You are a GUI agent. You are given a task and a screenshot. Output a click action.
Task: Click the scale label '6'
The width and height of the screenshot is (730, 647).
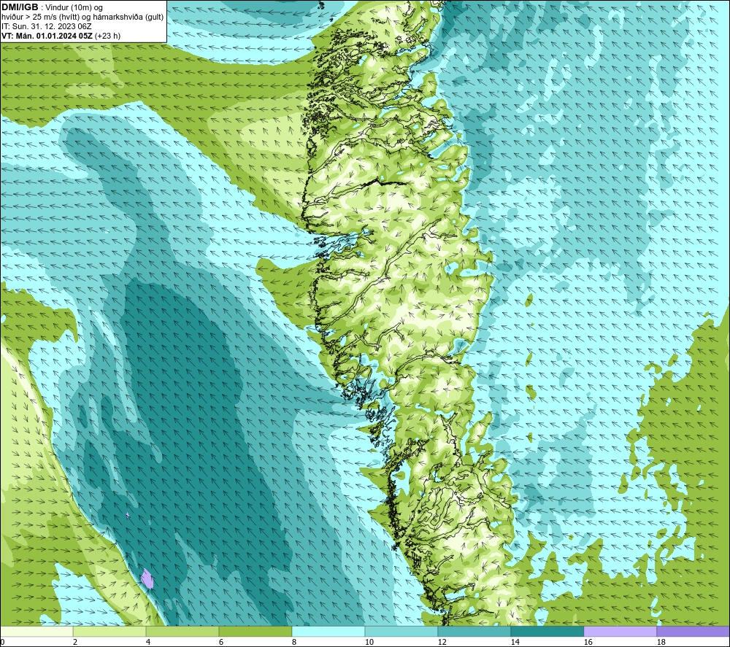(221, 643)
